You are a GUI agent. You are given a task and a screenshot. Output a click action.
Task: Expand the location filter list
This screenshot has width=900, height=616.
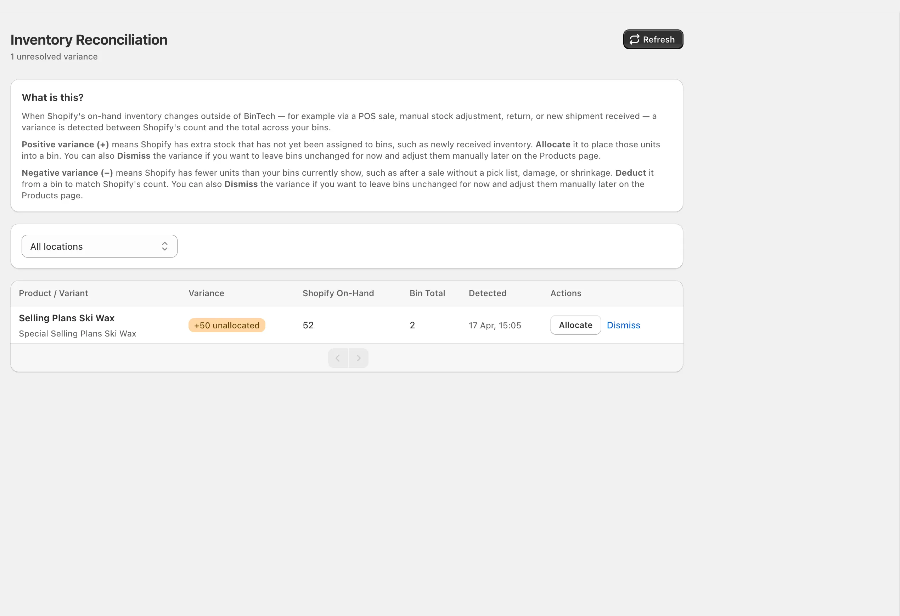point(99,246)
